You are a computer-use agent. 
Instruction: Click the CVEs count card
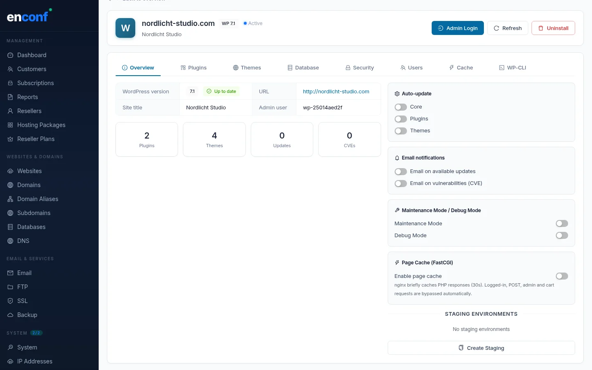click(x=349, y=139)
